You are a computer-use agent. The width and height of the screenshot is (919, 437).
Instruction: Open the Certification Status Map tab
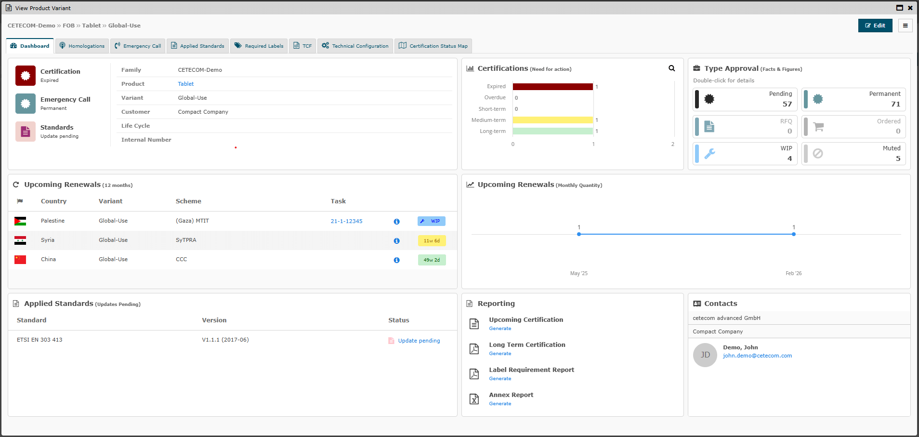coord(433,46)
